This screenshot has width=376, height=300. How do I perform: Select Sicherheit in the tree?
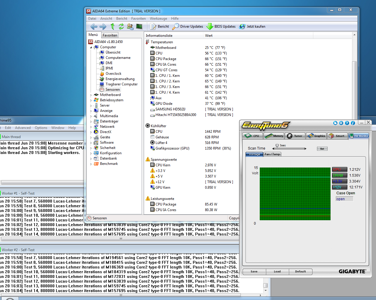point(107,148)
